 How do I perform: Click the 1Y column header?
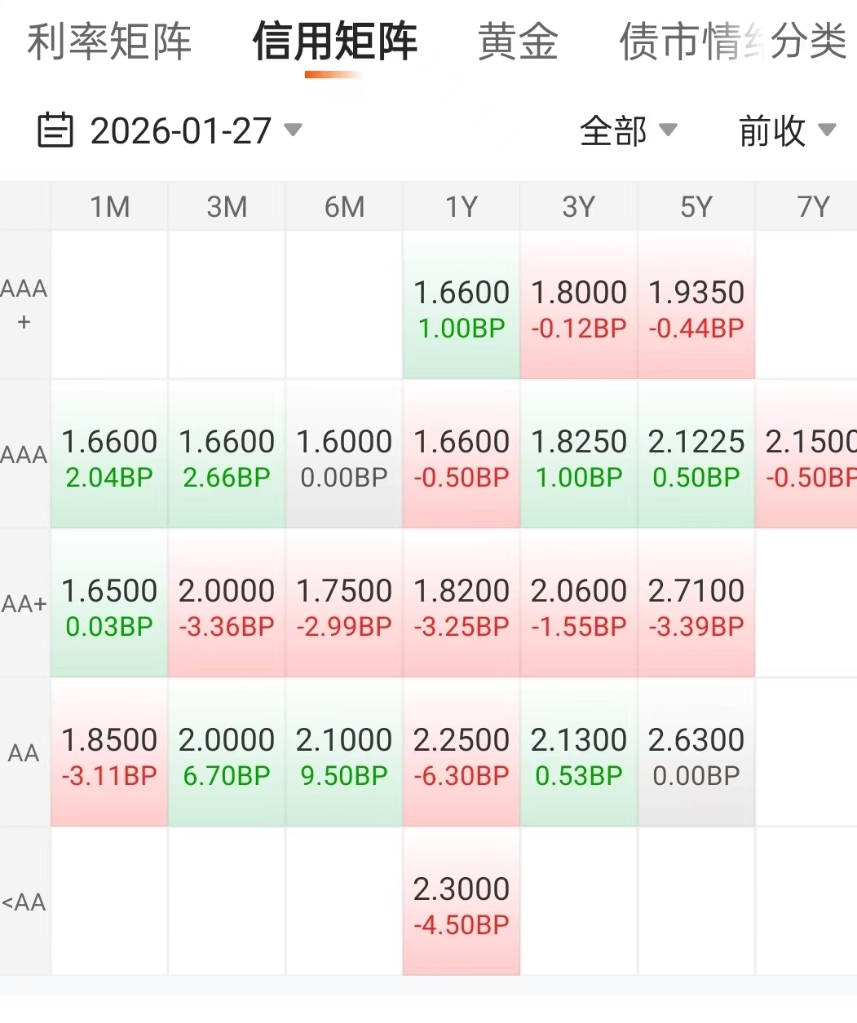(x=462, y=207)
